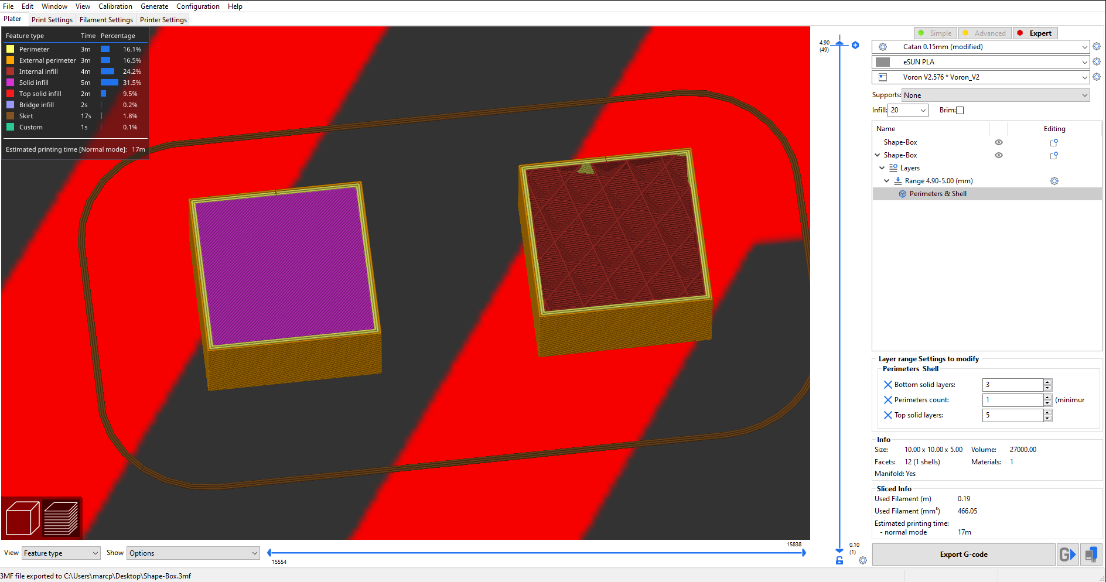Viewport: 1106px width, 582px height.
Task: Open printer settings cog next to Voron V2.576
Action: 1097,77
